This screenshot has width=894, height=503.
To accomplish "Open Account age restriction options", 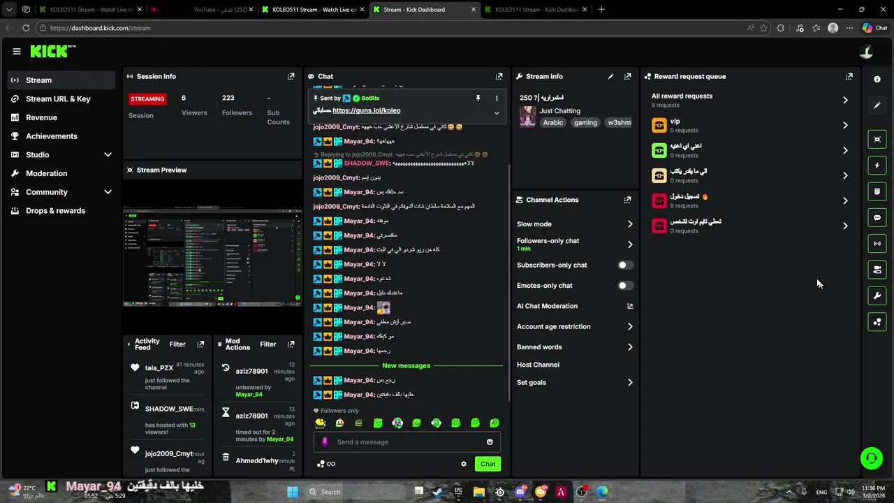I will [x=630, y=327].
